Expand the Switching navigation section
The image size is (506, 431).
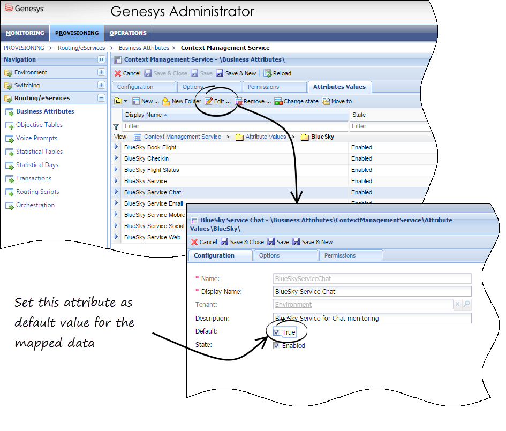[x=101, y=85]
